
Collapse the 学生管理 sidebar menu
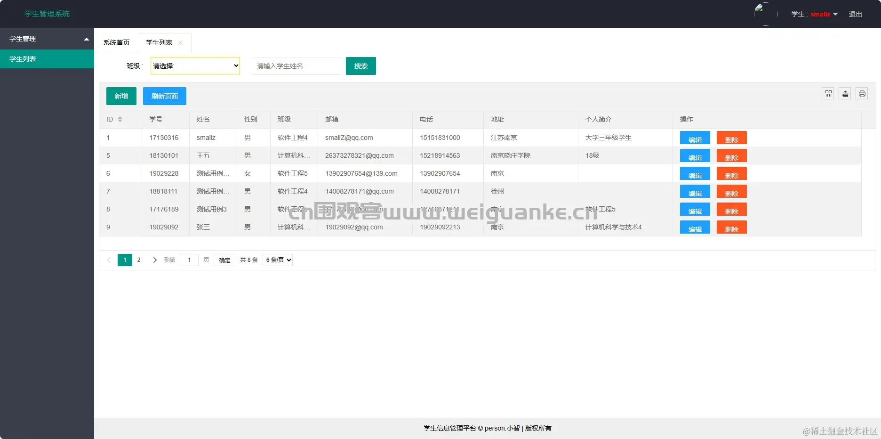[47, 39]
